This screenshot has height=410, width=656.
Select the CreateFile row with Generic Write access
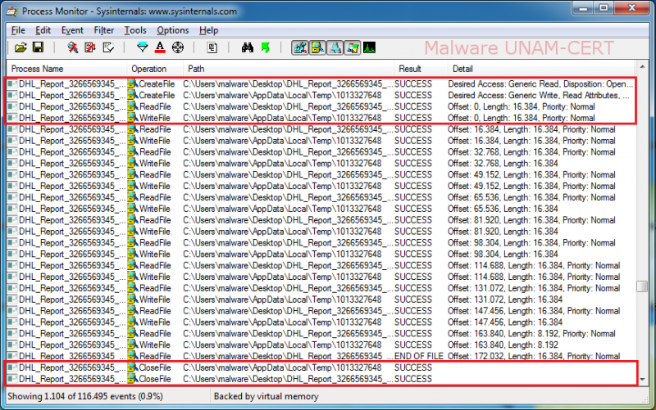(321, 95)
